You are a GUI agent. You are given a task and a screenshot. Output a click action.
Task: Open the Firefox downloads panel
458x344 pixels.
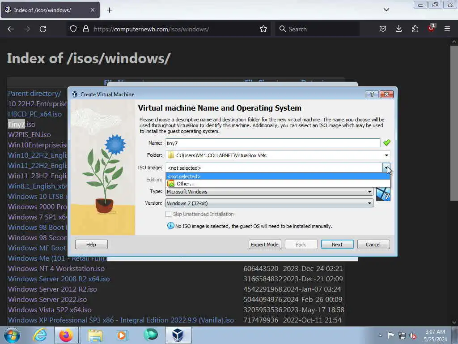click(x=399, y=29)
